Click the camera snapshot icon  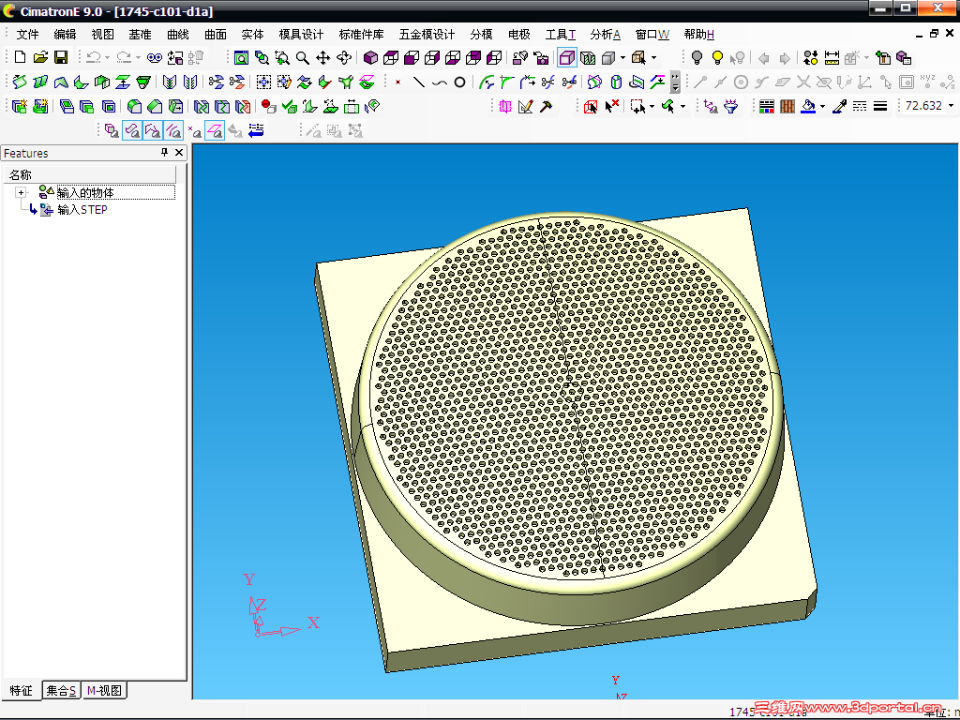[x=541, y=57]
